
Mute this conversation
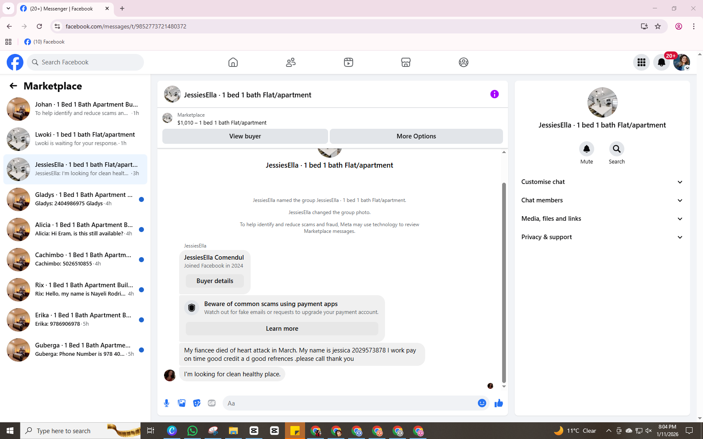(x=587, y=149)
